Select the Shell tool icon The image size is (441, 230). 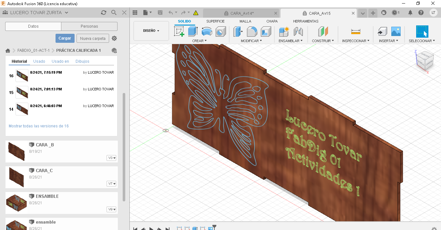tap(266, 32)
